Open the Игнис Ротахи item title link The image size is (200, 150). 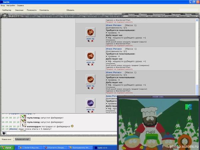pos(114,25)
